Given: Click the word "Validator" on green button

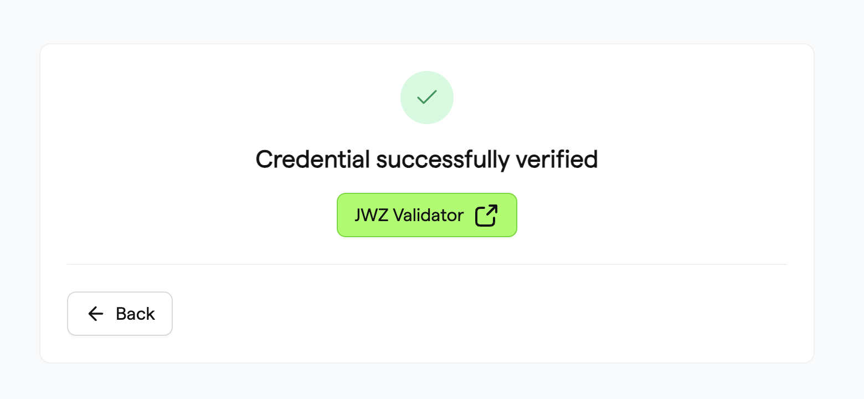Looking at the screenshot, I should coord(428,215).
